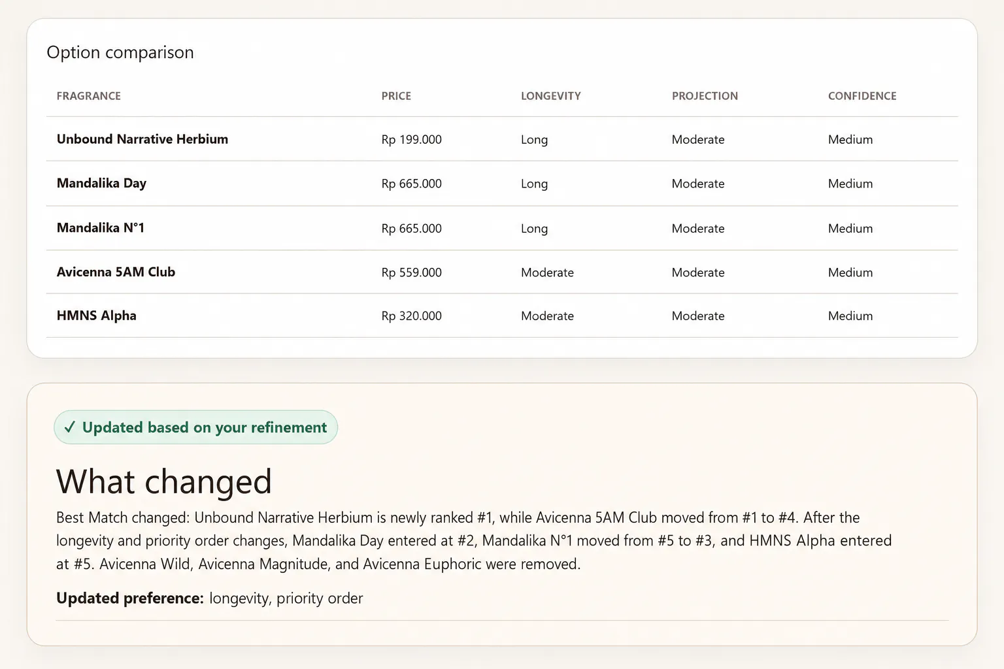Click the Rp 199.000 price cell
Screen dimensions: 1004x669
coord(412,140)
